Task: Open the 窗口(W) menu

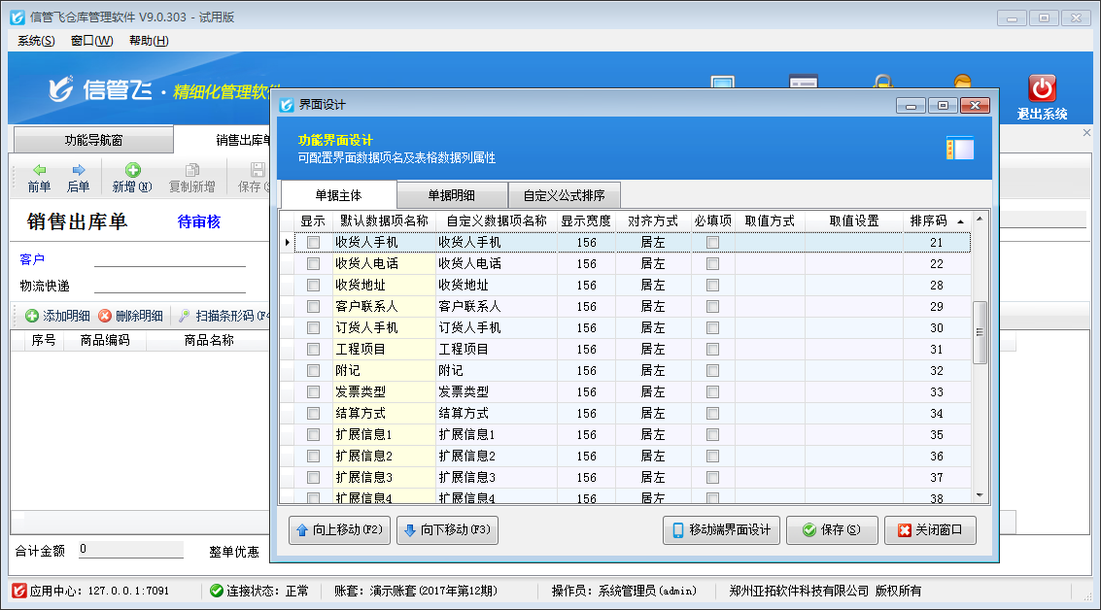Action: click(x=91, y=41)
